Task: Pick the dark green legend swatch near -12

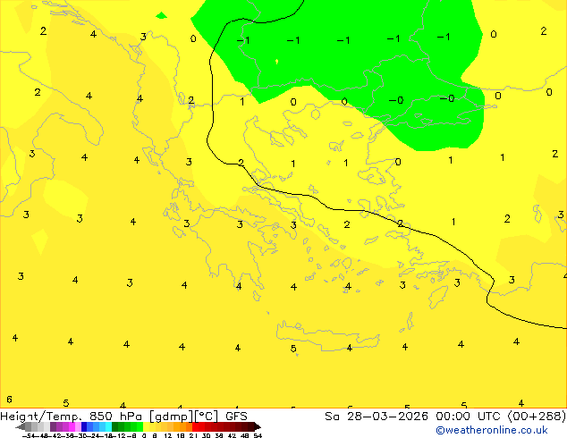Action: (x=115, y=427)
